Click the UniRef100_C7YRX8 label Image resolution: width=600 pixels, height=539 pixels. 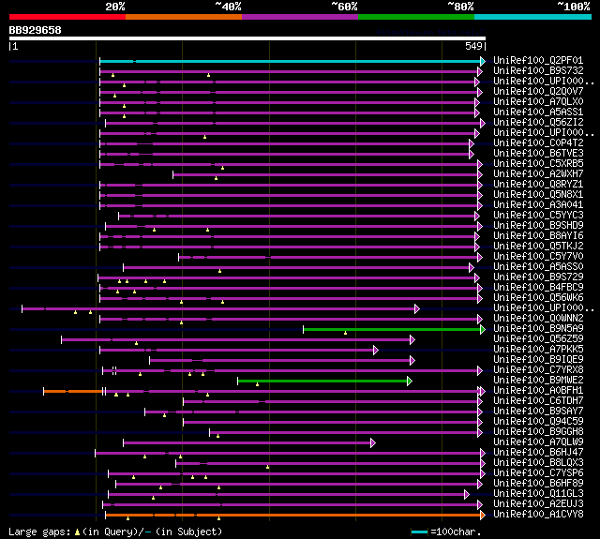click(538, 370)
